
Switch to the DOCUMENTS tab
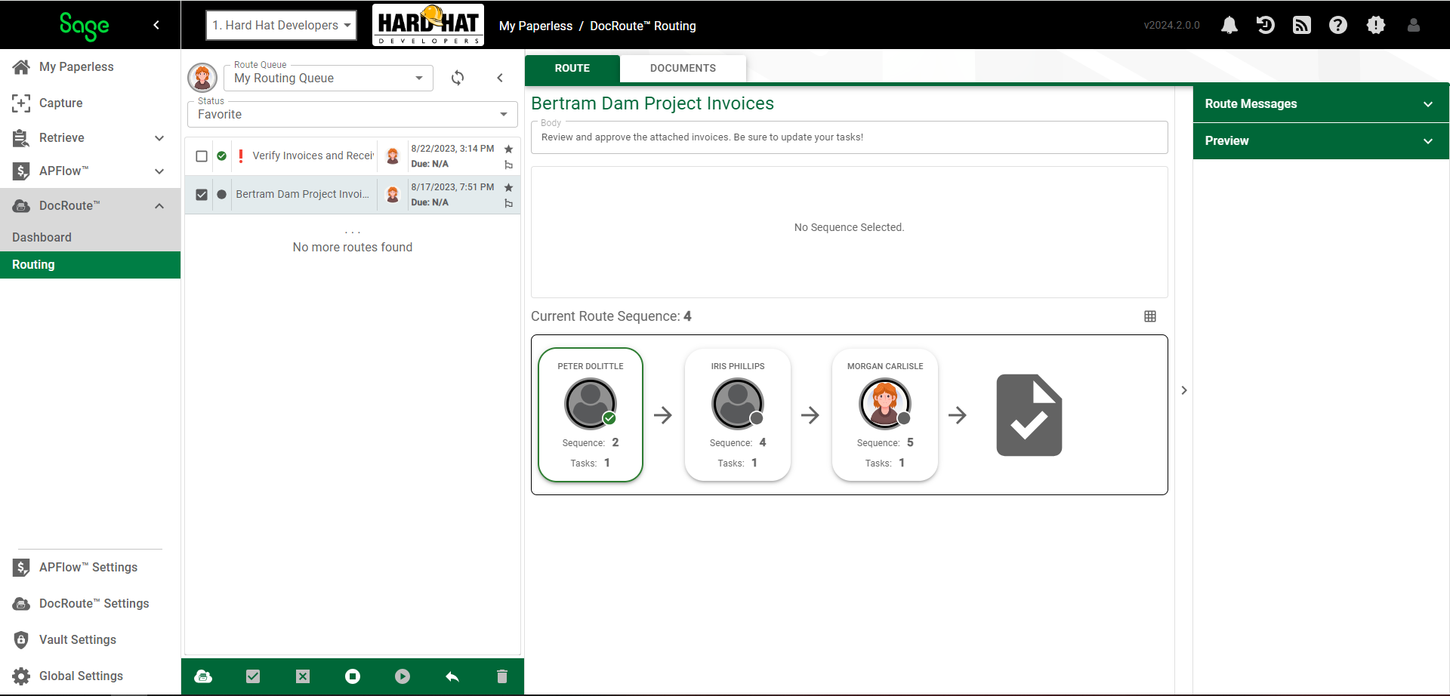[x=683, y=68]
